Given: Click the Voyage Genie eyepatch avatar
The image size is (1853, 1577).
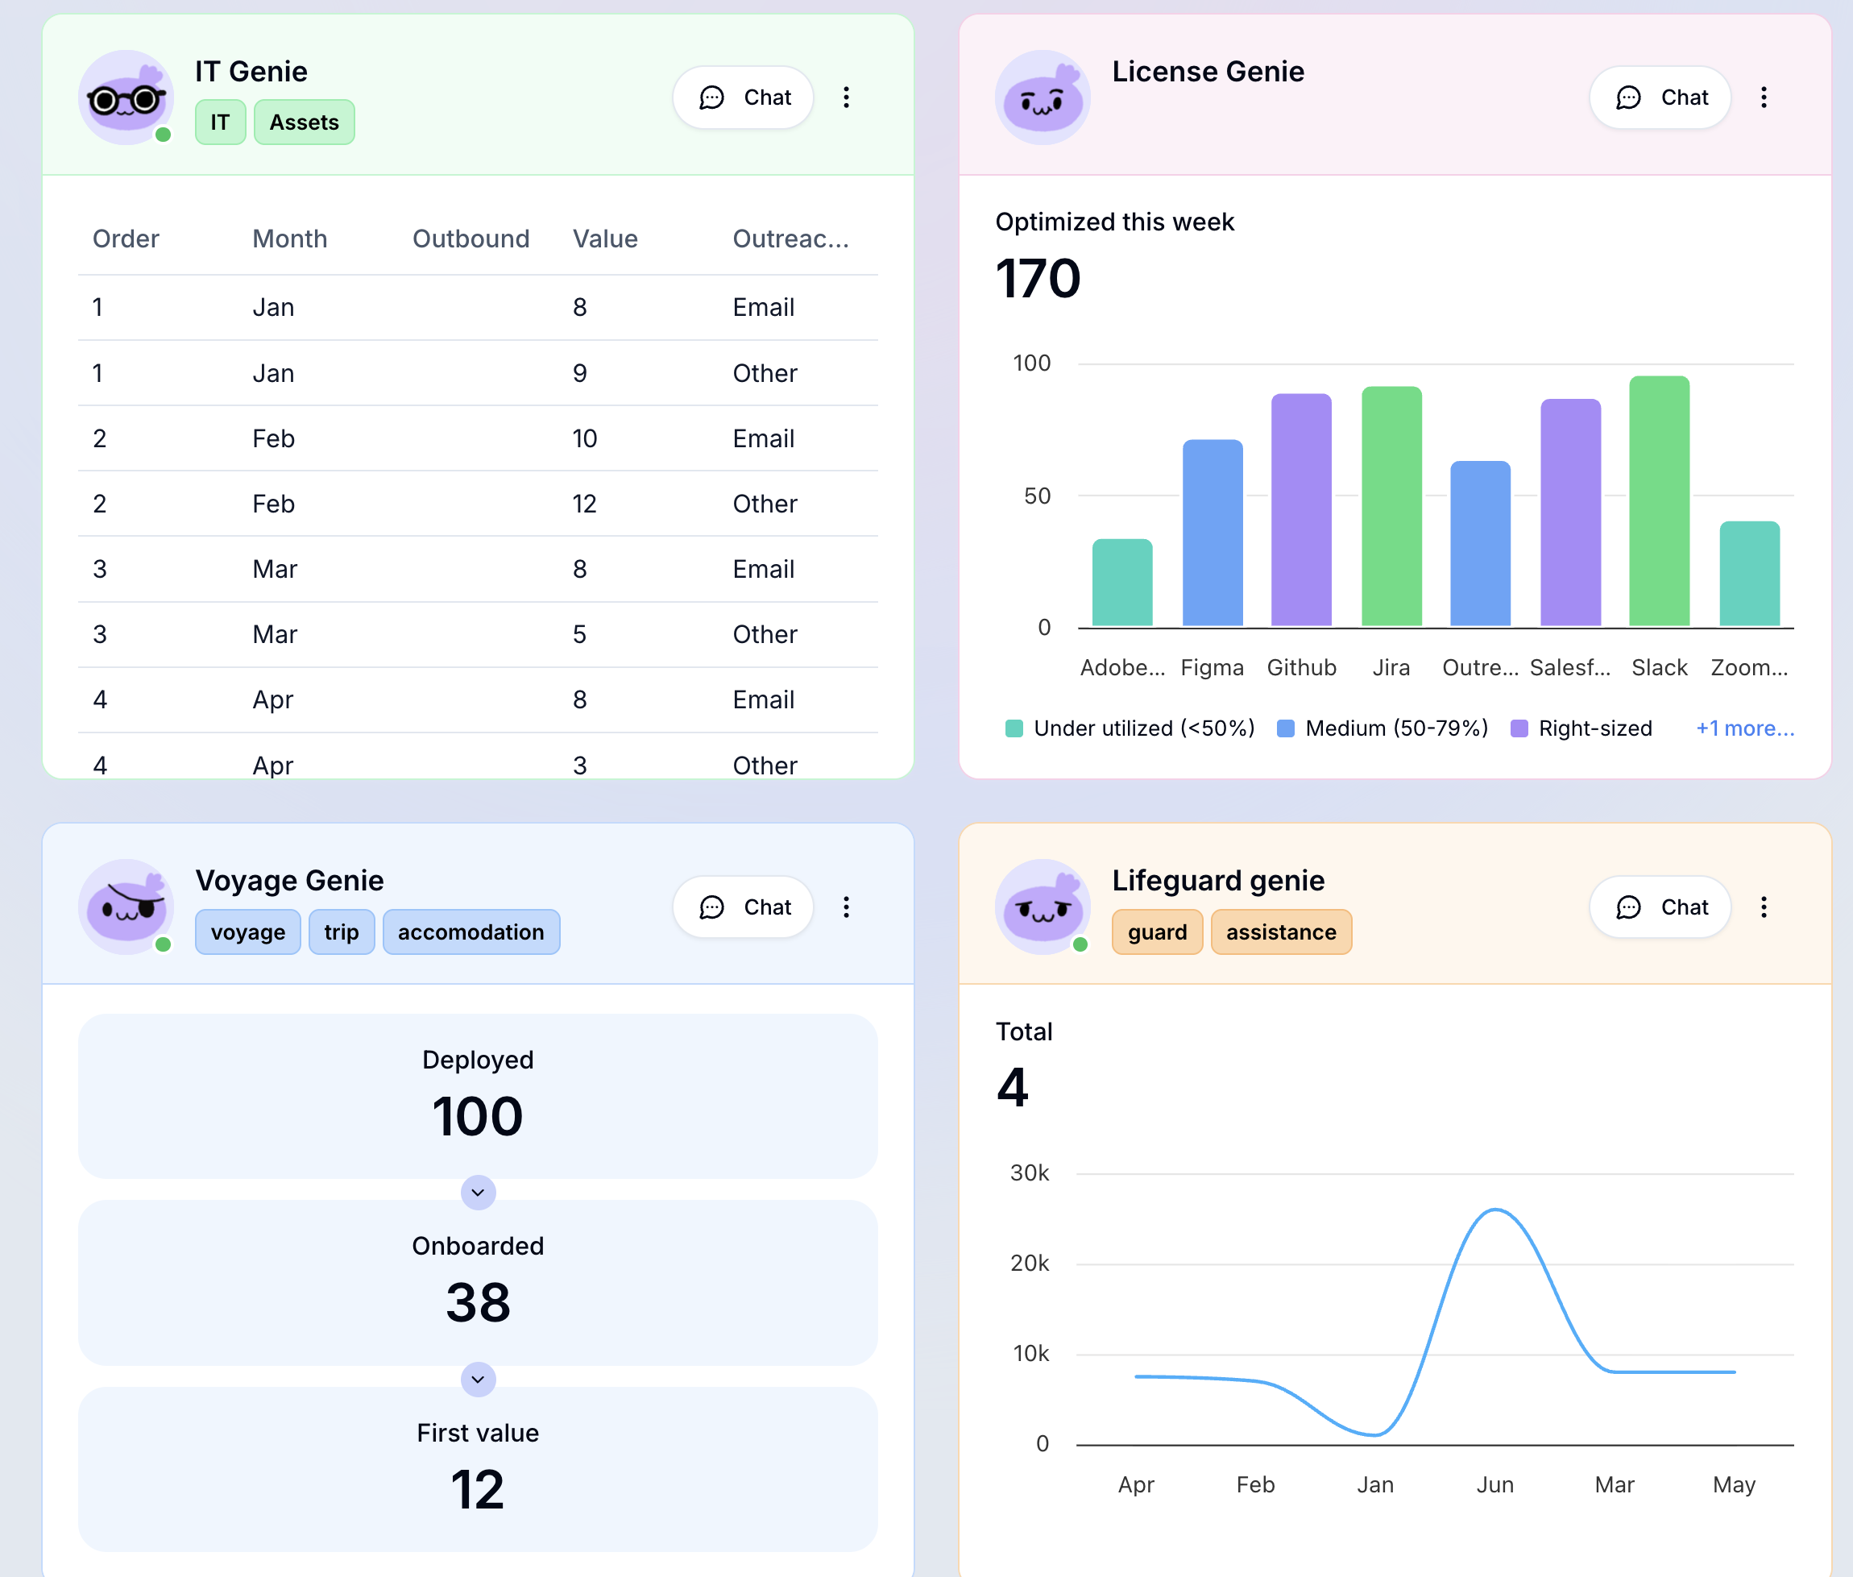Looking at the screenshot, I should 126,907.
